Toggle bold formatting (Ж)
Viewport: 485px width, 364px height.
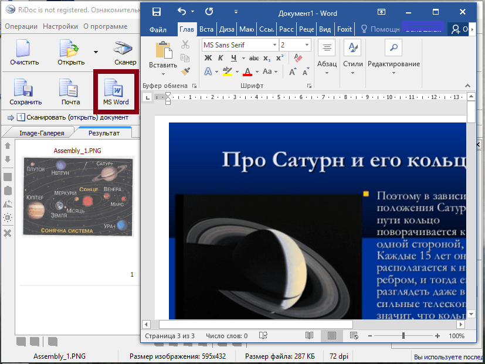(208, 58)
